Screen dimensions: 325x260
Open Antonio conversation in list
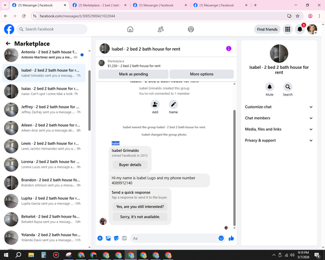click(x=44, y=55)
